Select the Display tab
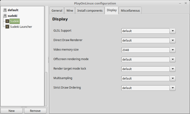The image size is (190, 114). [x=112, y=10]
